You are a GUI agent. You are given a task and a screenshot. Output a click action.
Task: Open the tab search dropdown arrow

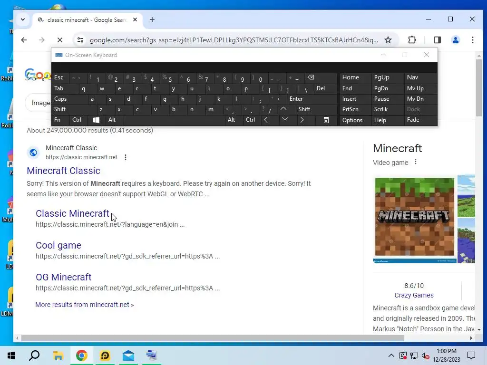click(x=23, y=19)
